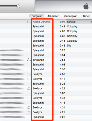Open the Albümler tab

53,16
